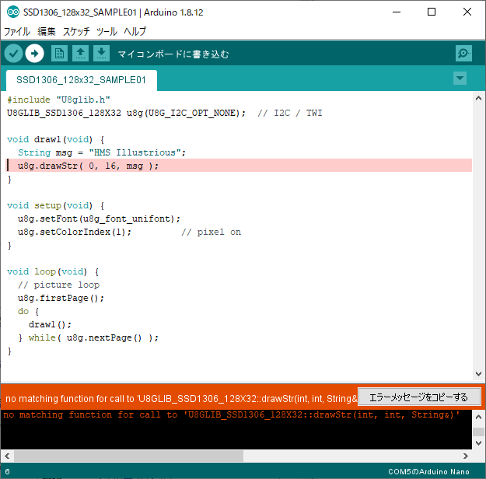Click the console error output text

pyautogui.click(x=232, y=414)
